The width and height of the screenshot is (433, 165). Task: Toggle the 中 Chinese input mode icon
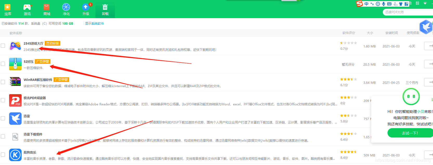(x=366, y=4)
